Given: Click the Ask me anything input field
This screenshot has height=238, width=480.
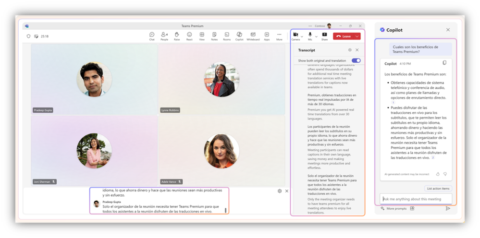Looking at the screenshot, I should 416,199.
